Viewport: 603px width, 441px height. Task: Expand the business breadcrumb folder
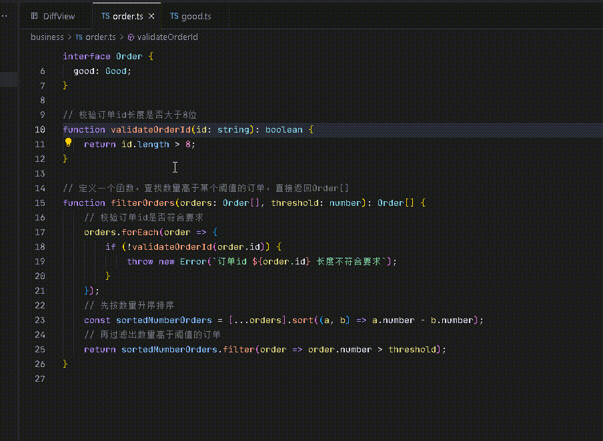click(x=47, y=37)
